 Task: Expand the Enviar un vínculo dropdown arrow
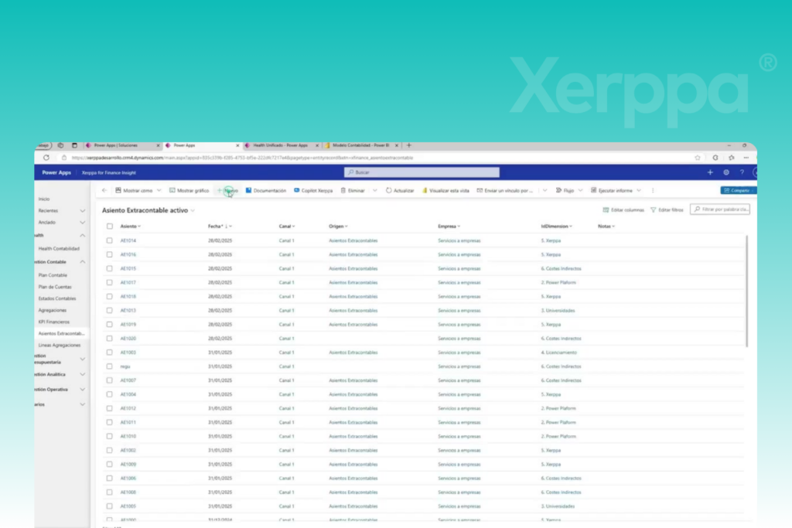[544, 190]
